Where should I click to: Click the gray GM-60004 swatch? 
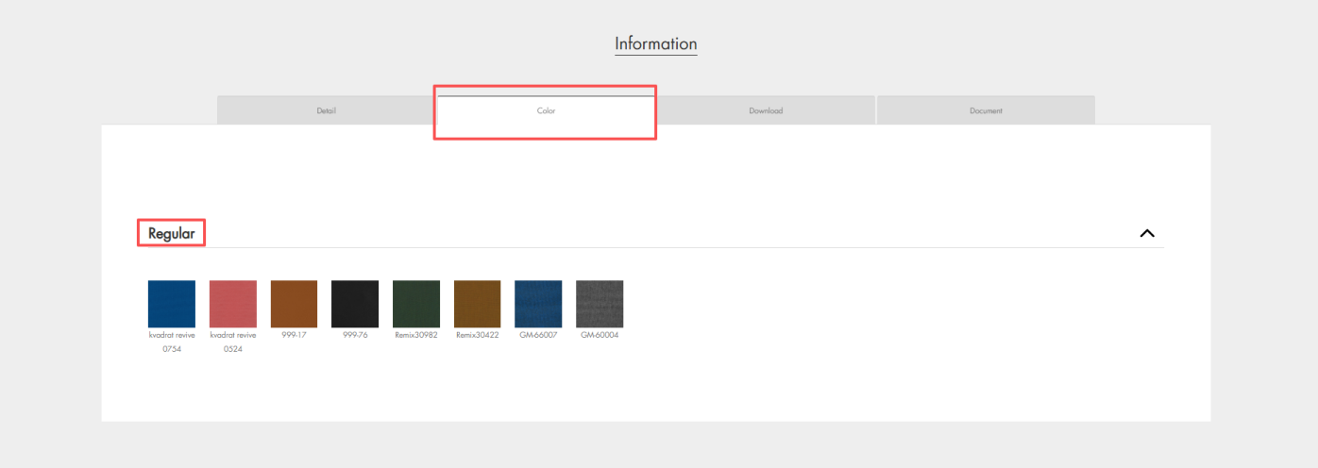coord(600,304)
